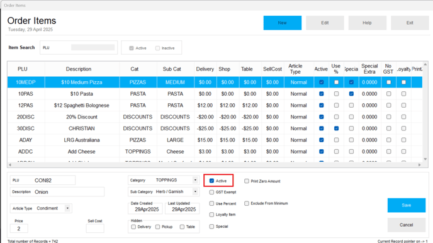Click the horizontal scroll right arrow
Screen dimensions: 433x243
coord(419,165)
